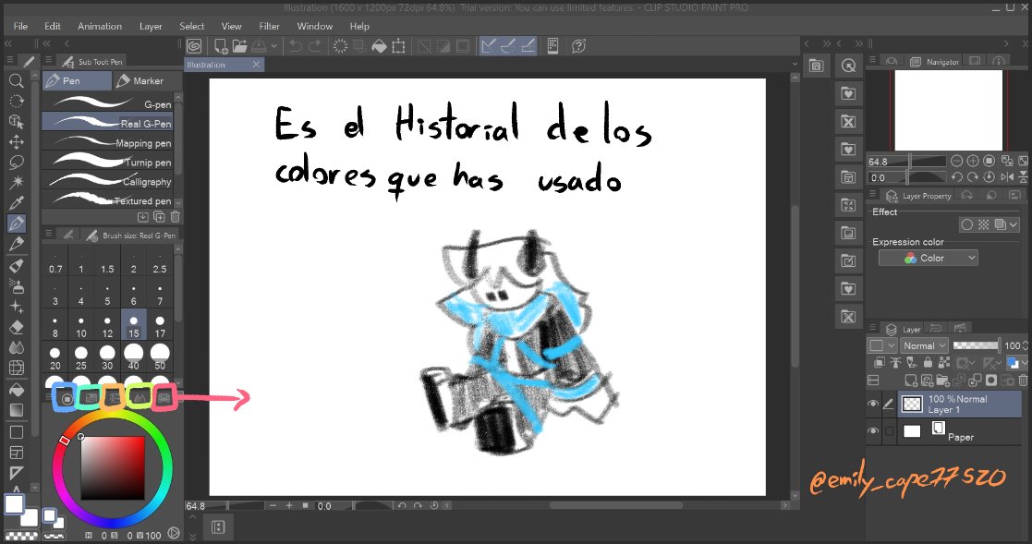Delete sub tool using trash icon

(175, 216)
